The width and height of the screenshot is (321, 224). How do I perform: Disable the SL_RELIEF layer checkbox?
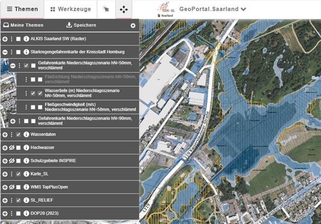pos(19,200)
